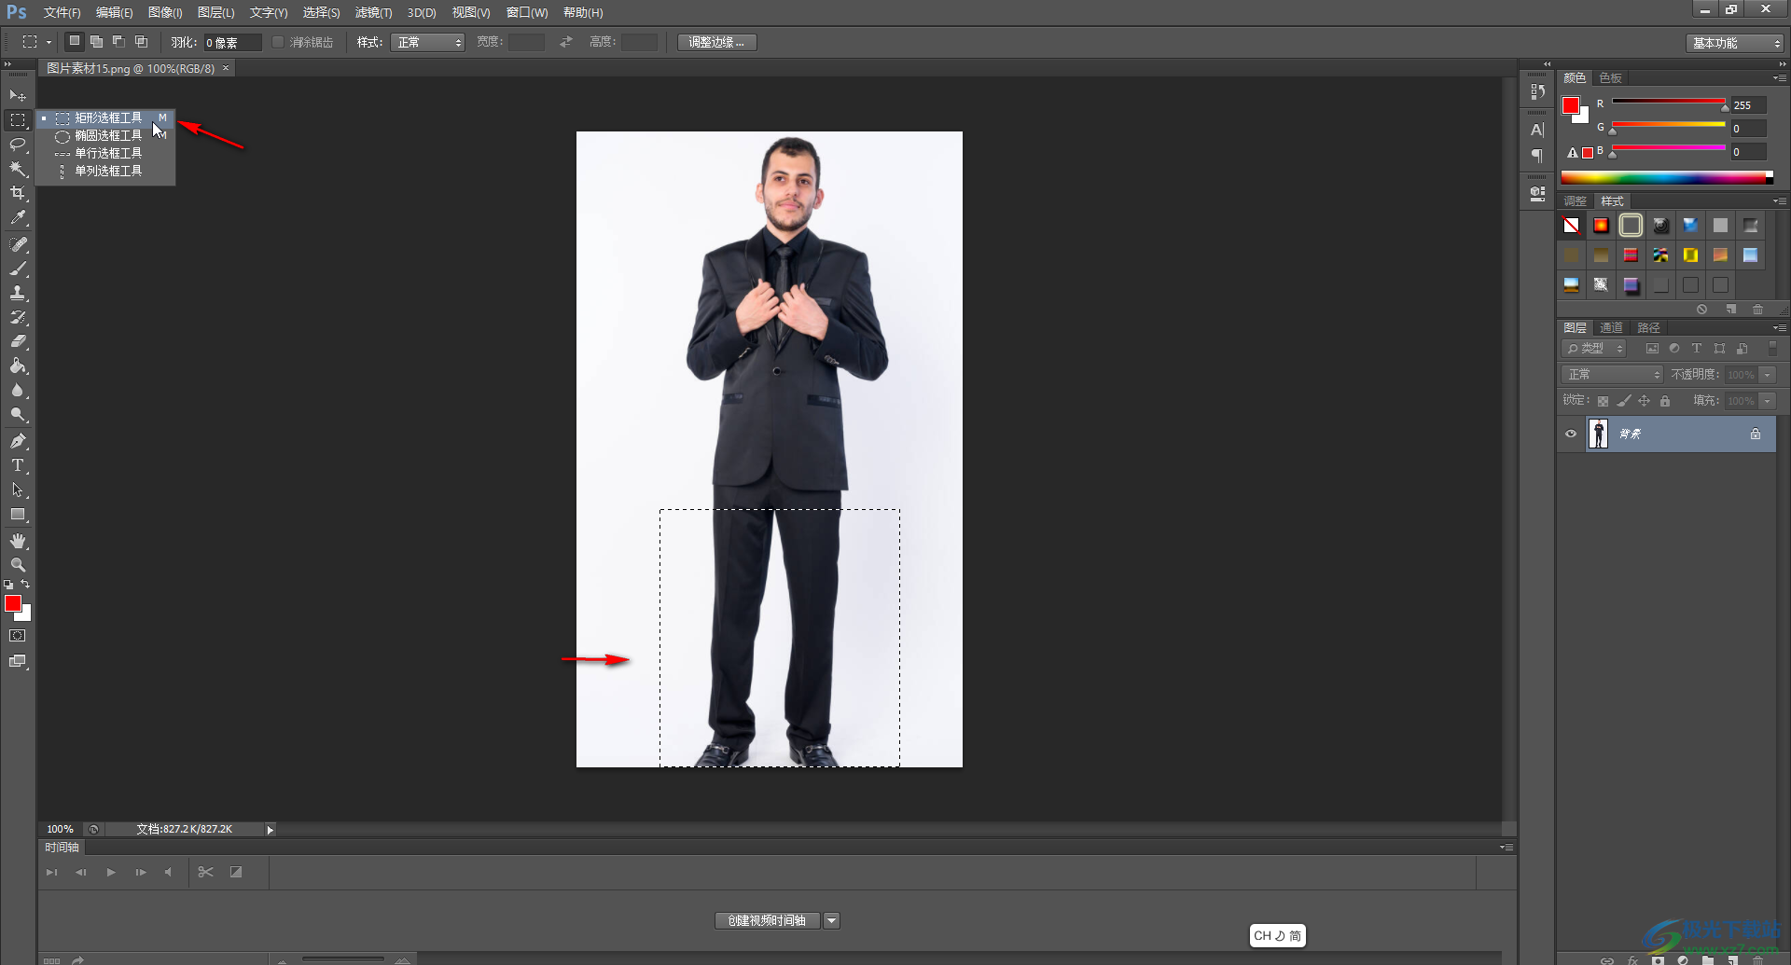Viewport: 1791px width, 965px height.
Task: Select the Healing Brush tool
Action: [x=18, y=244]
